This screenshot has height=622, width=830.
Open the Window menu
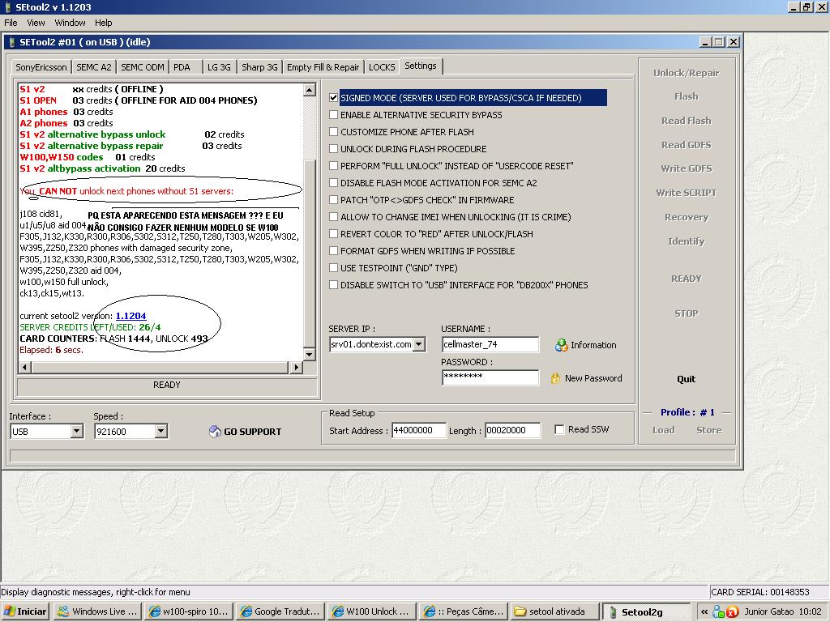(x=70, y=23)
